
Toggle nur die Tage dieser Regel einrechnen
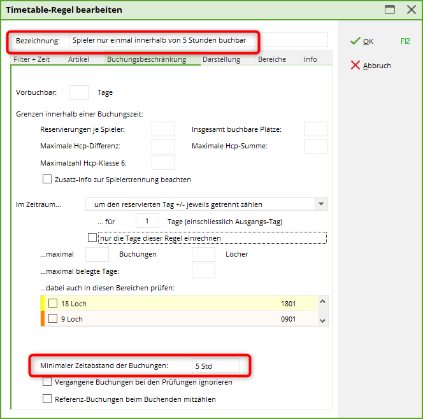(x=93, y=238)
